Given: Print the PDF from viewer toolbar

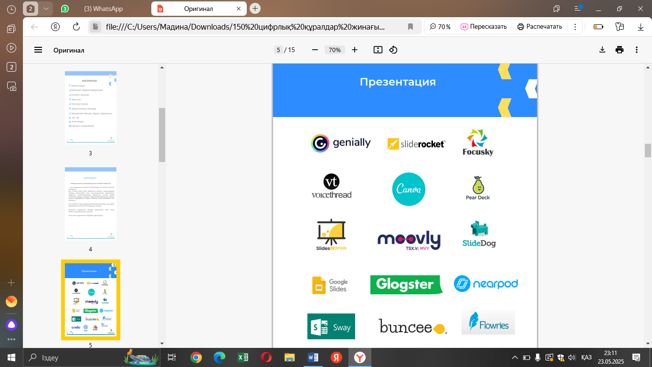Looking at the screenshot, I should click(x=620, y=50).
